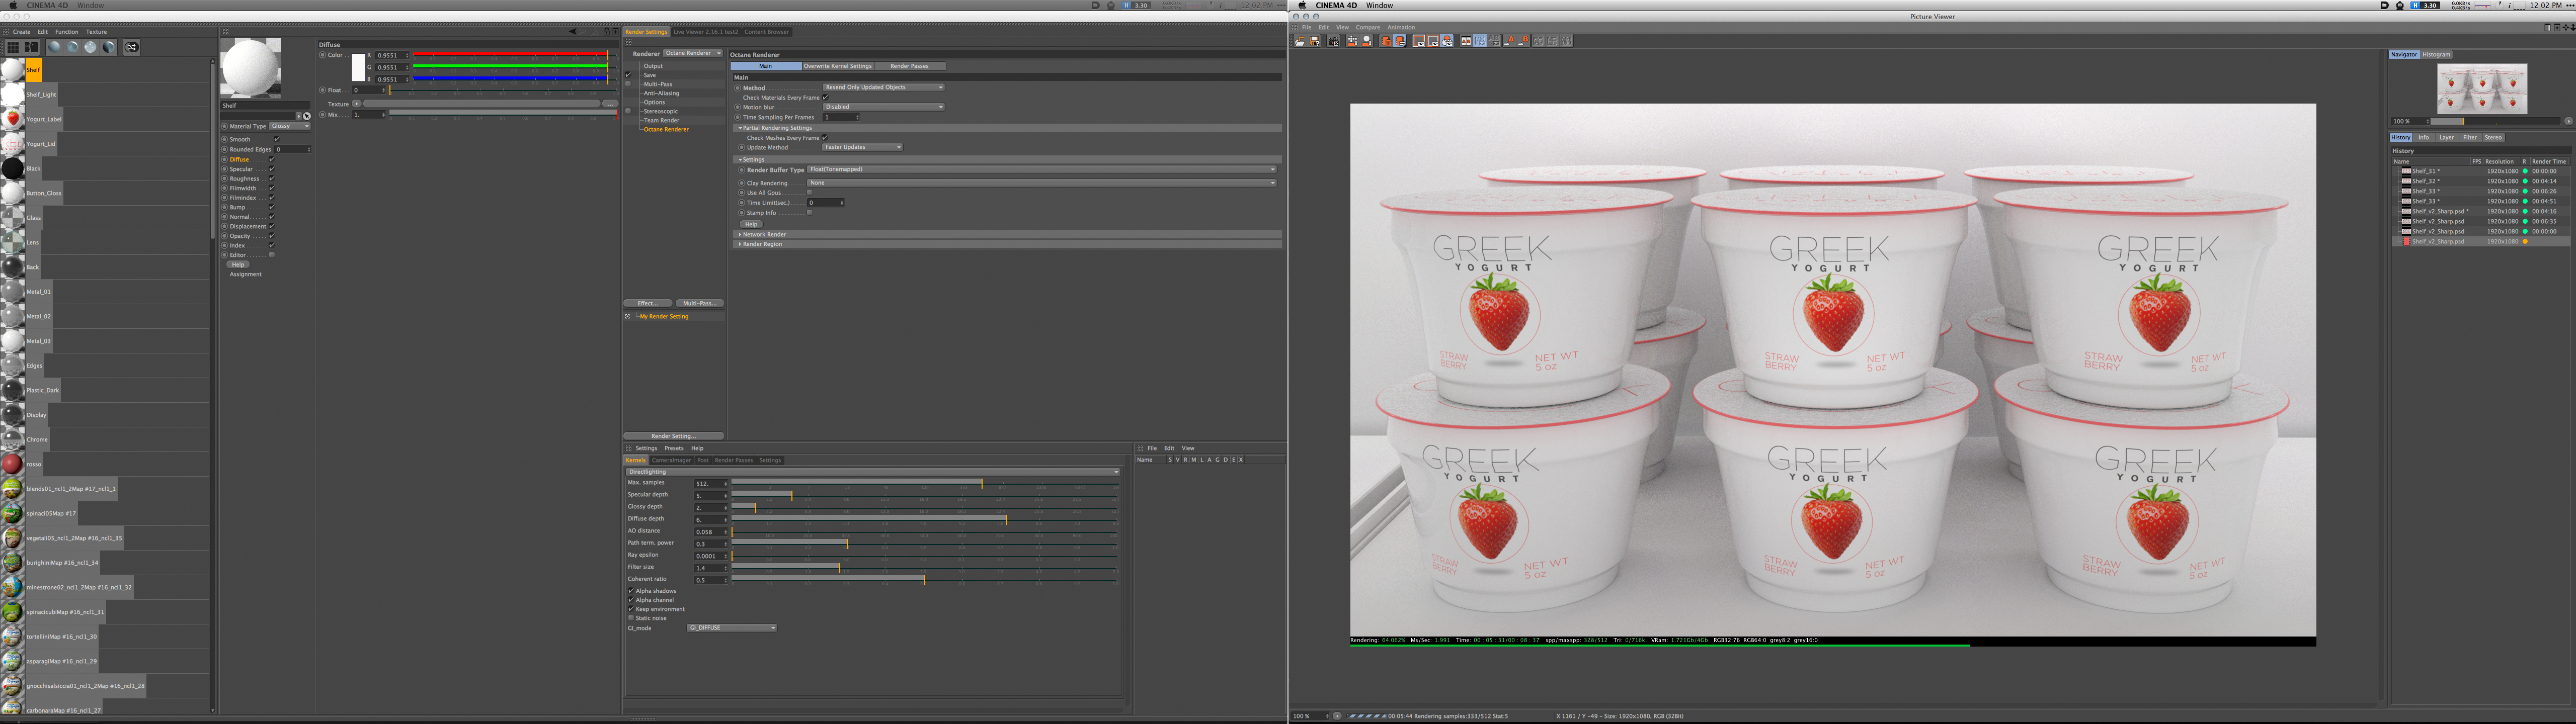
Task: Disable the Alpha shadows checkbox
Action: (x=631, y=591)
